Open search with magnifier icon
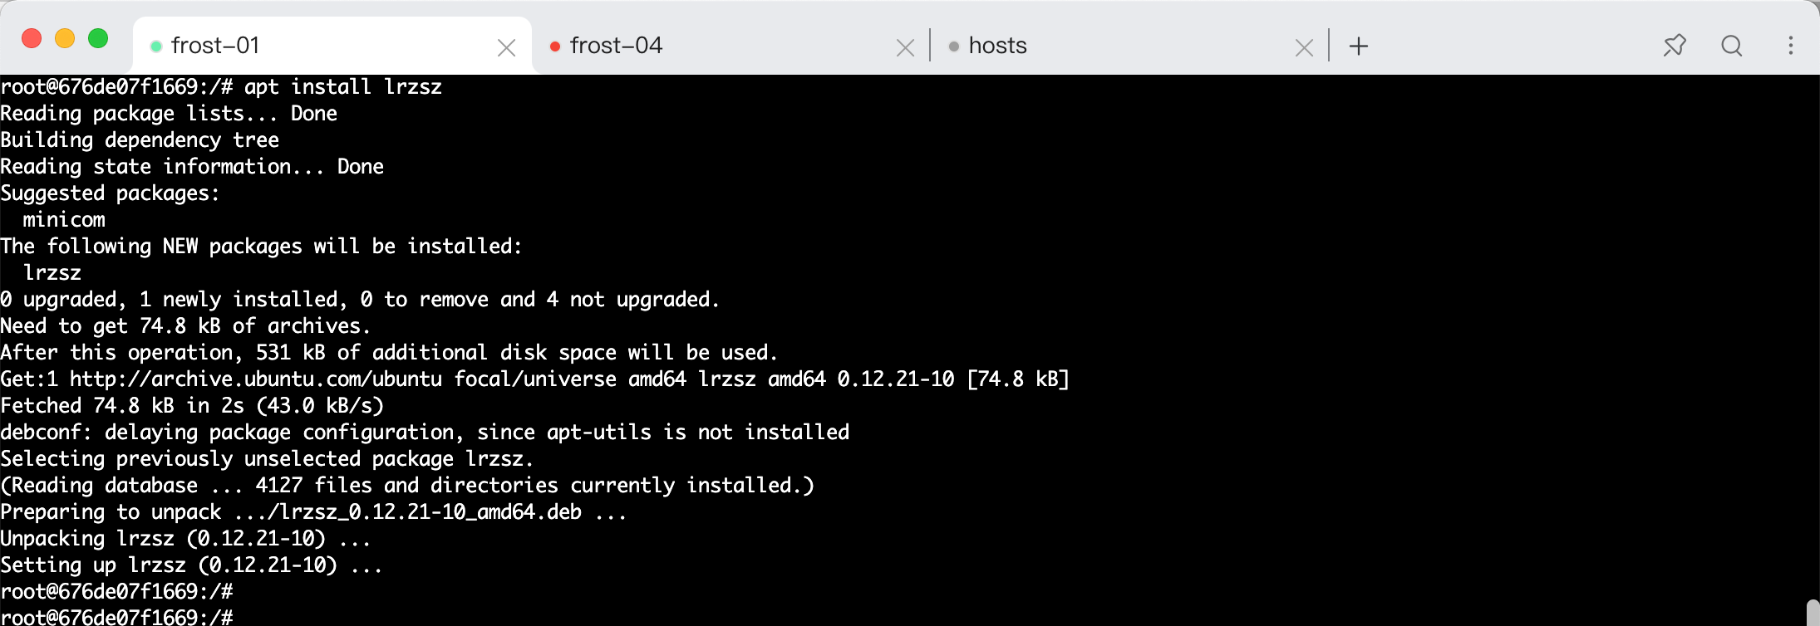The height and width of the screenshot is (626, 1820). 1732,46
